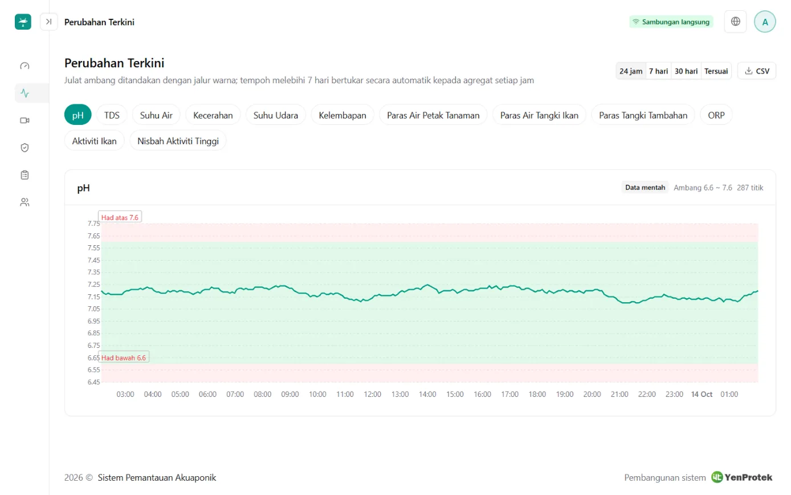This screenshot has height=495, width=791.
Task: Switch time range to 30 hari
Action: (x=686, y=71)
